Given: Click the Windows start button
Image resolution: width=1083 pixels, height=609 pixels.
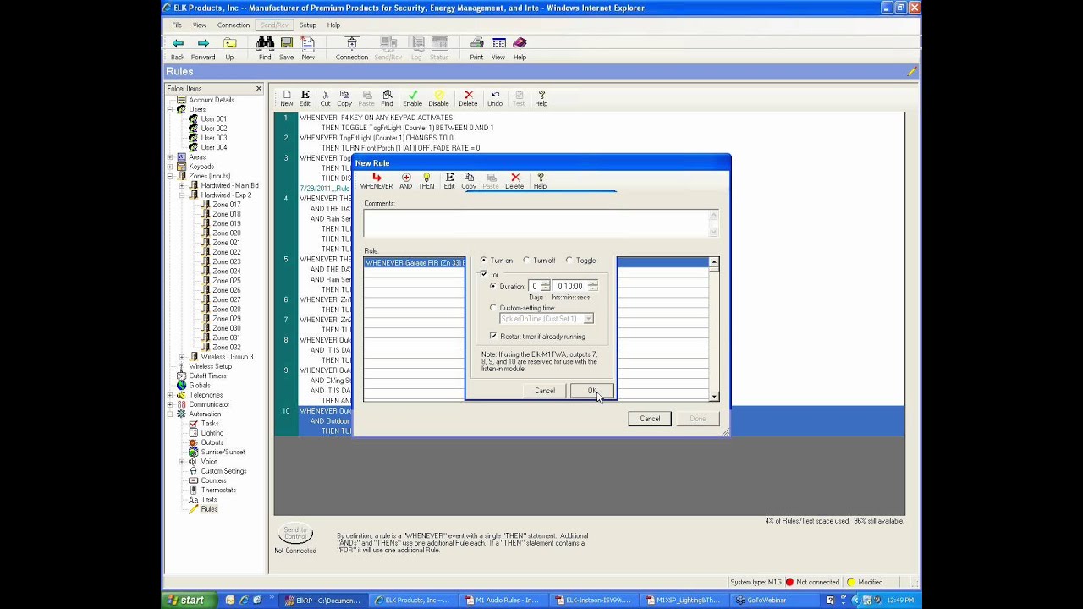Looking at the screenshot, I should pos(187,600).
